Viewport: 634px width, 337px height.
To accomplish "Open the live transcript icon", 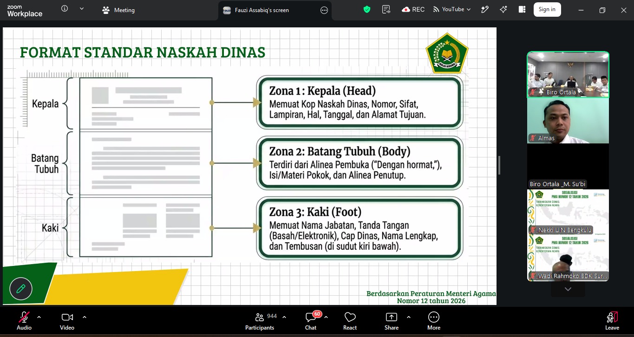I will point(386,9).
